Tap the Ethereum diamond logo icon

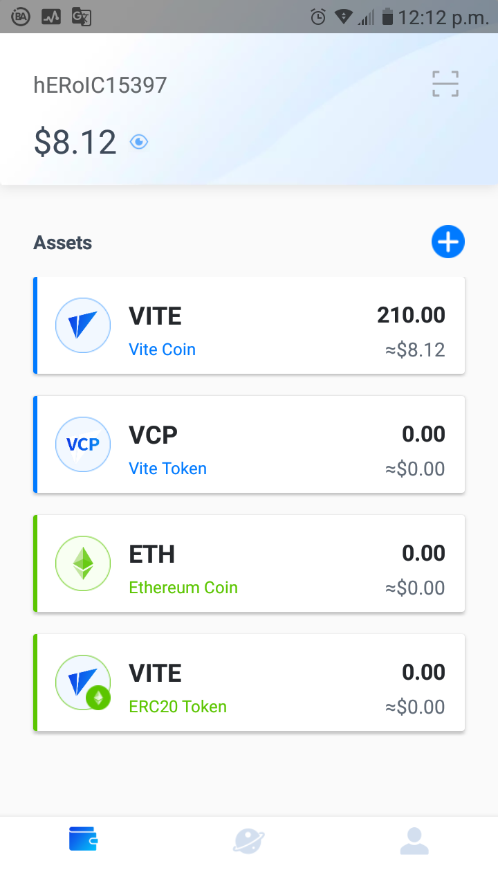(83, 563)
